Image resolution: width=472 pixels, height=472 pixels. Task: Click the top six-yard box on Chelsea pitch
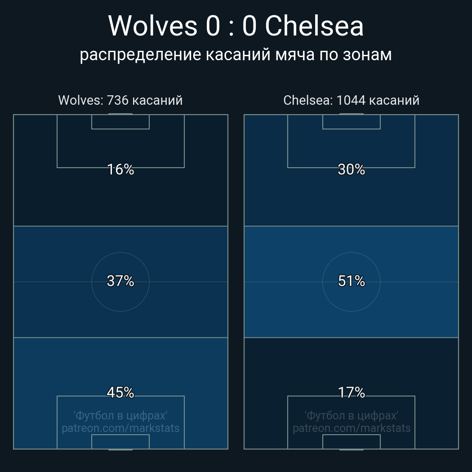point(352,122)
